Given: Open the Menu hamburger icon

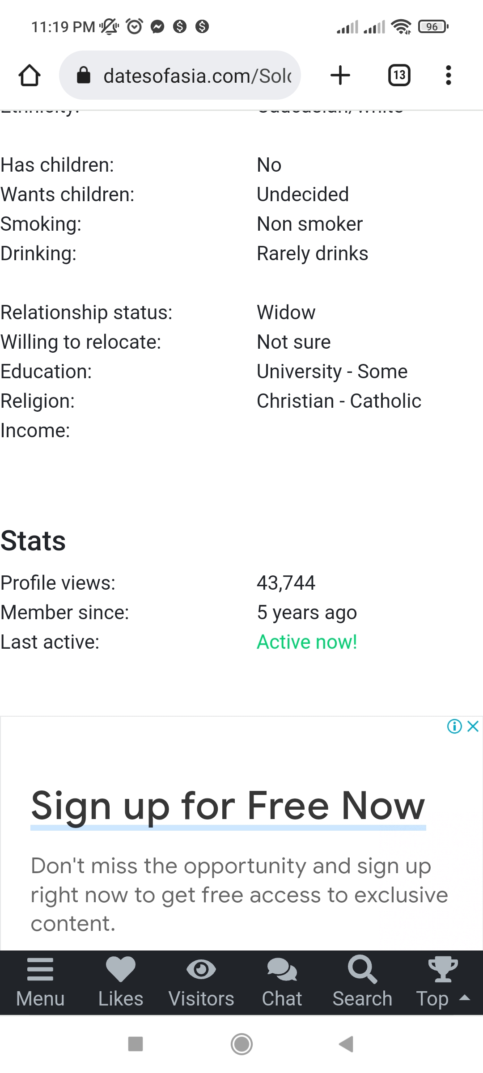Looking at the screenshot, I should click(x=40, y=983).
